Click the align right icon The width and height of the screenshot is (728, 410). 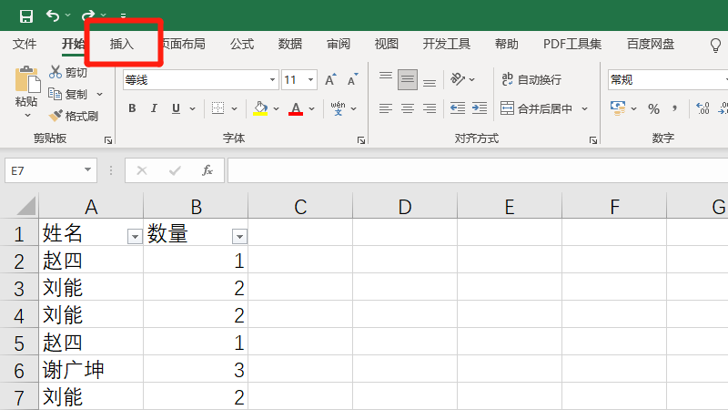[430, 108]
